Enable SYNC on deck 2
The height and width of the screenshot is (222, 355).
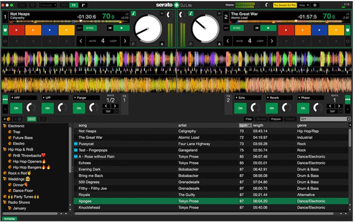(x=237, y=28)
